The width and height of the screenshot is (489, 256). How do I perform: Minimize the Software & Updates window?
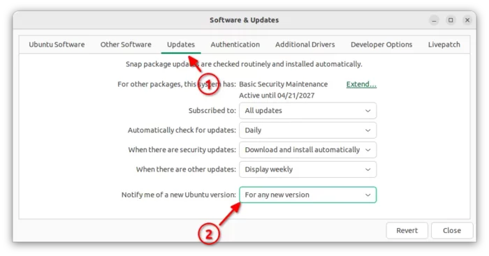pos(434,20)
